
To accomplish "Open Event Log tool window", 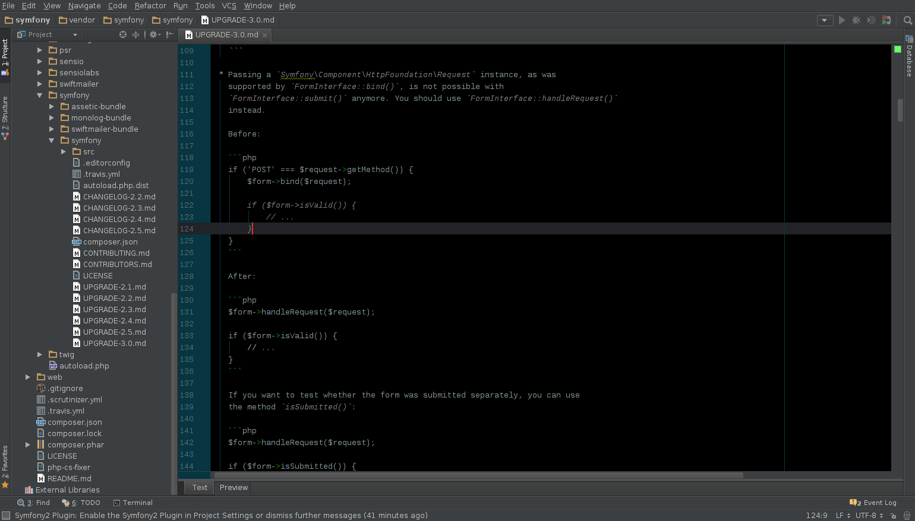I will (x=873, y=503).
